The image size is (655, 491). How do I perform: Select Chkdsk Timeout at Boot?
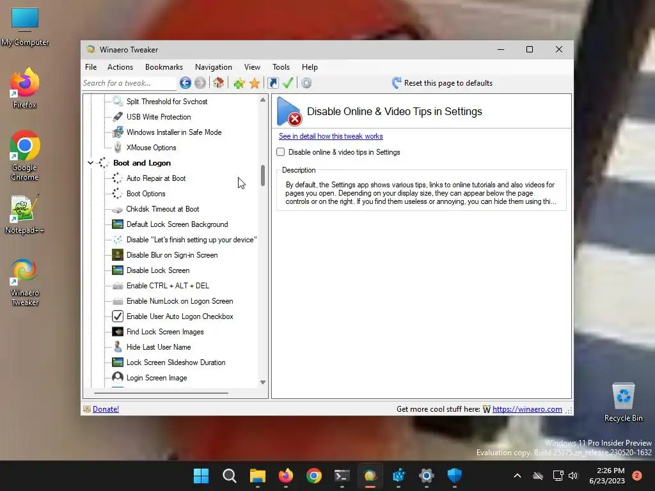(x=163, y=209)
